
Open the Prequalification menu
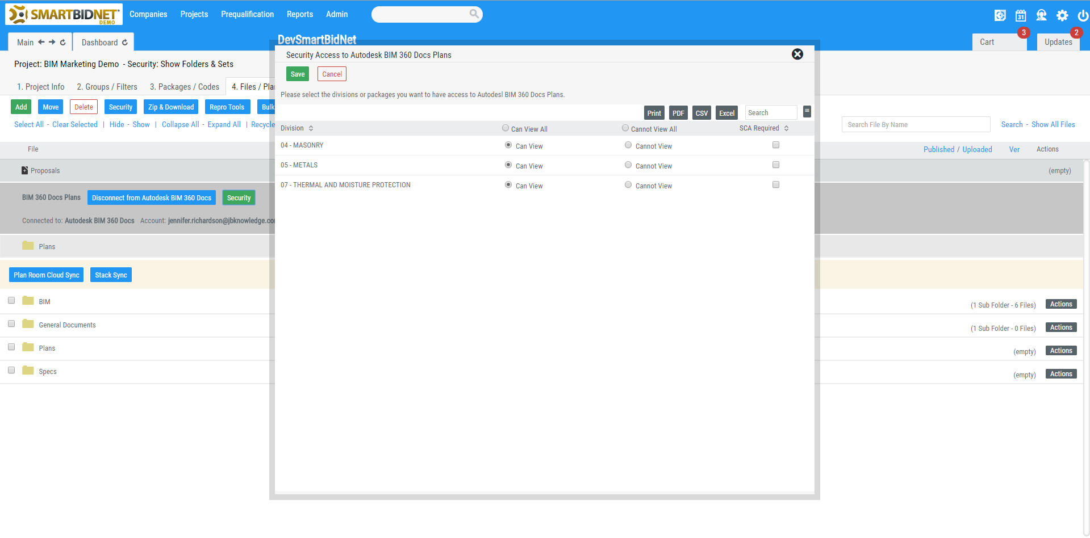248,14
